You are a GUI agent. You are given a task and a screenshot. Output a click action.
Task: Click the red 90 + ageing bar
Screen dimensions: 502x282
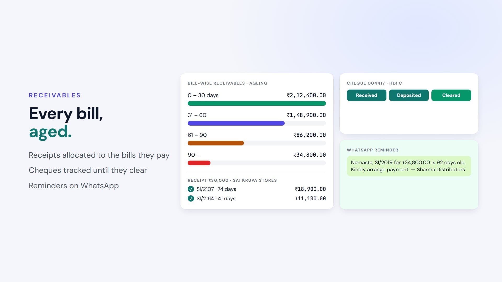click(199, 163)
